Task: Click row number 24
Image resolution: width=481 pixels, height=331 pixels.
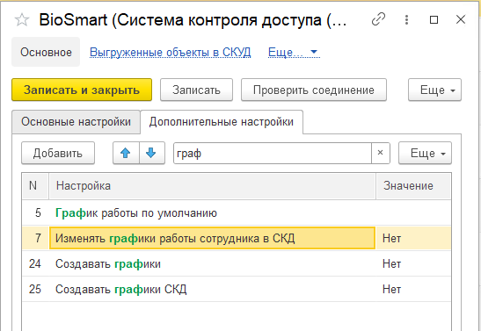Action: click(x=35, y=263)
